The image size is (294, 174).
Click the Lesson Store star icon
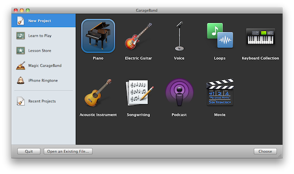(20, 50)
